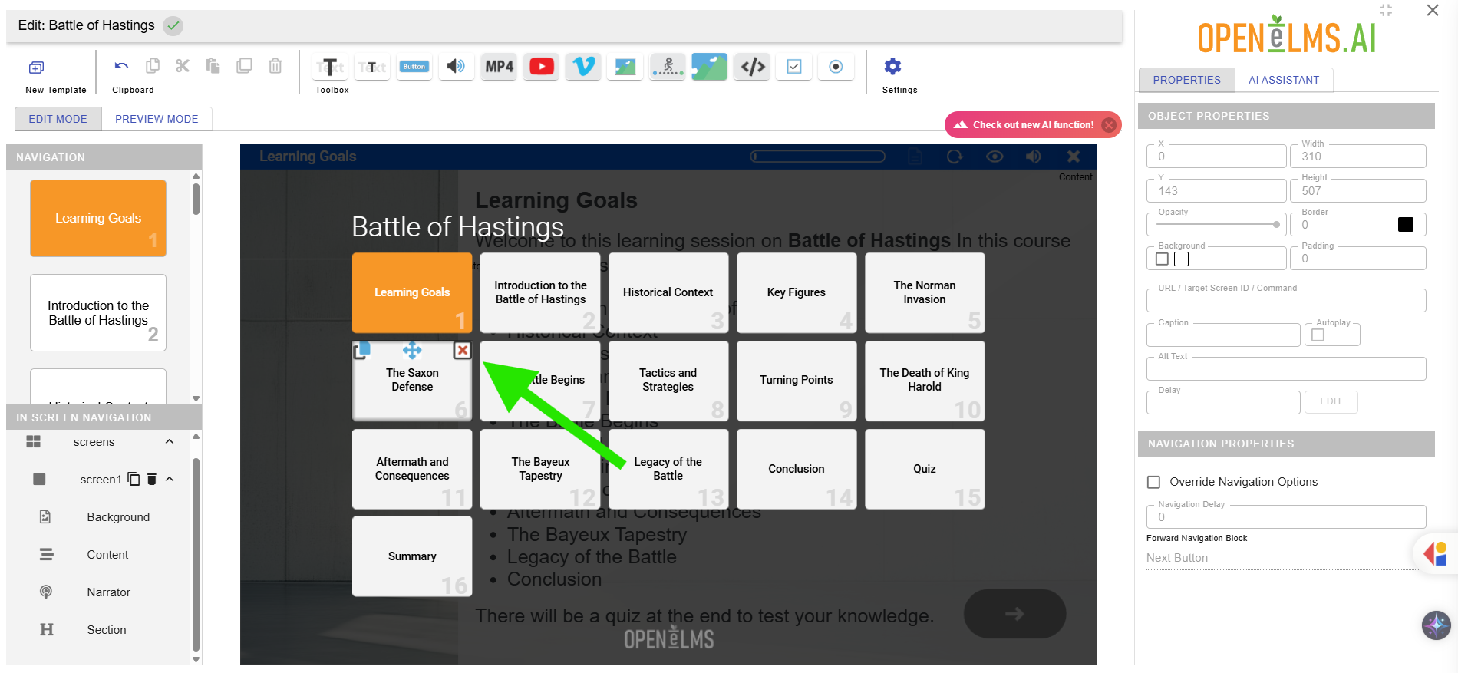
Task: Click the Delay EDIT button
Action: pyautogui.click(x=1331, y=401)
